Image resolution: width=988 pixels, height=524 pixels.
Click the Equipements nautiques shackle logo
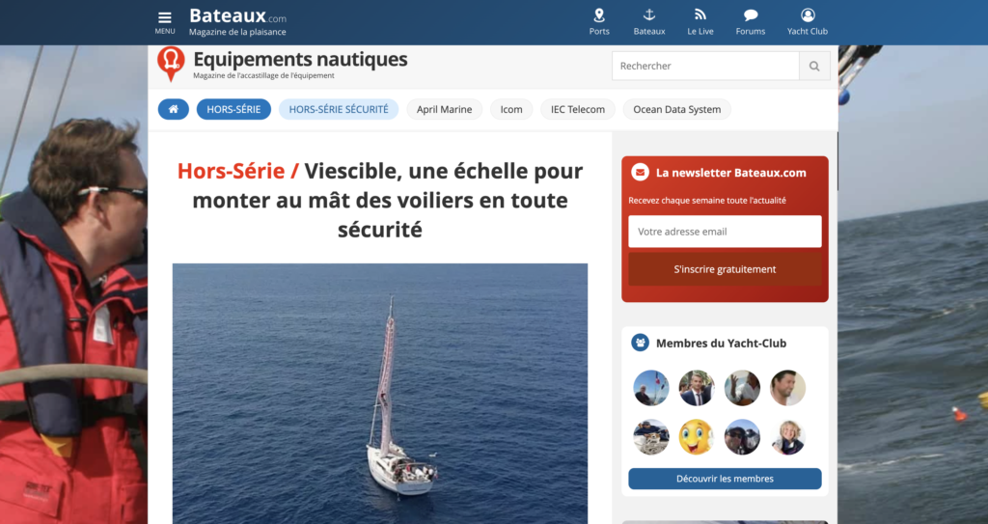pyautogui.click(x=171, y=64)
